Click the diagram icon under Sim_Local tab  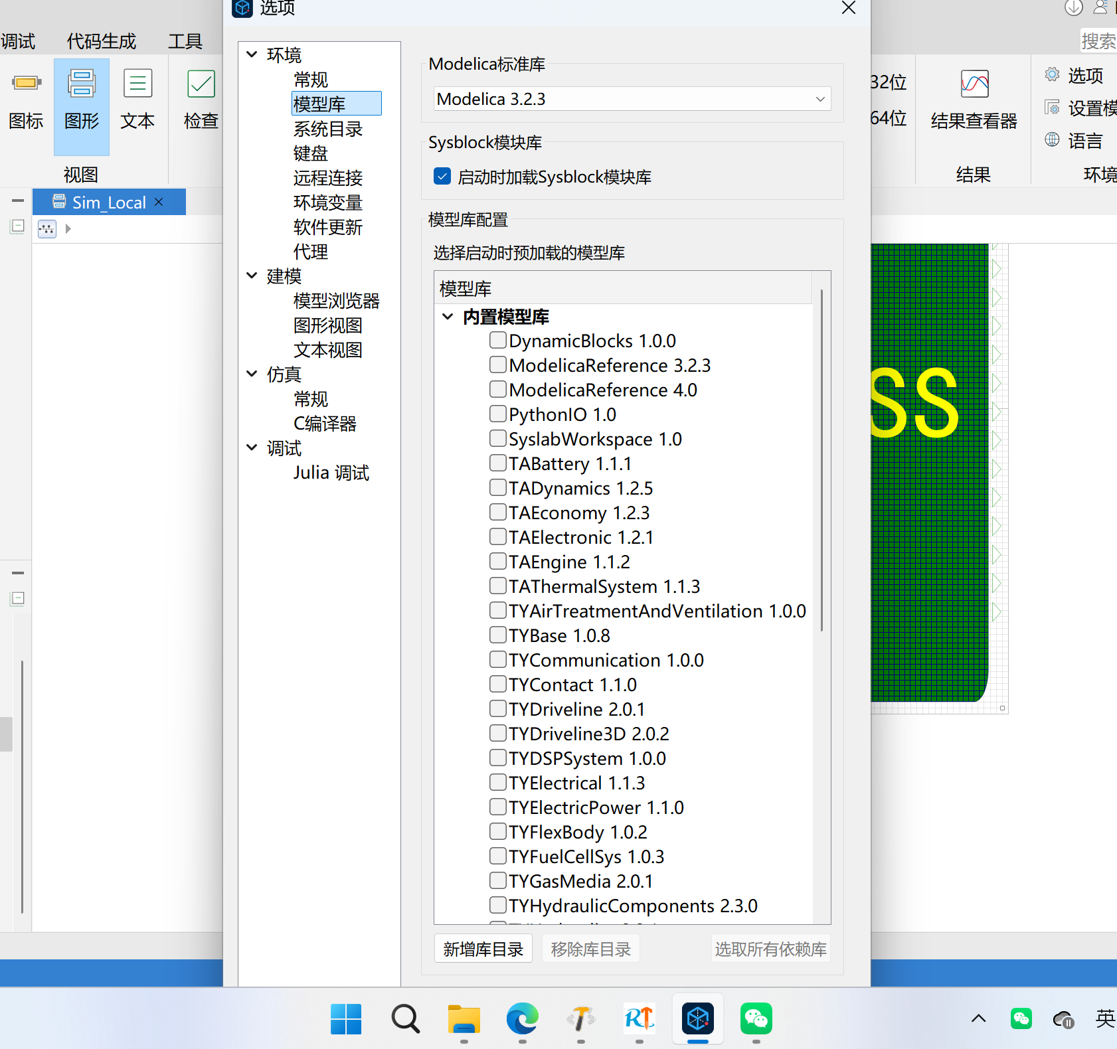(x=47, y=229)
